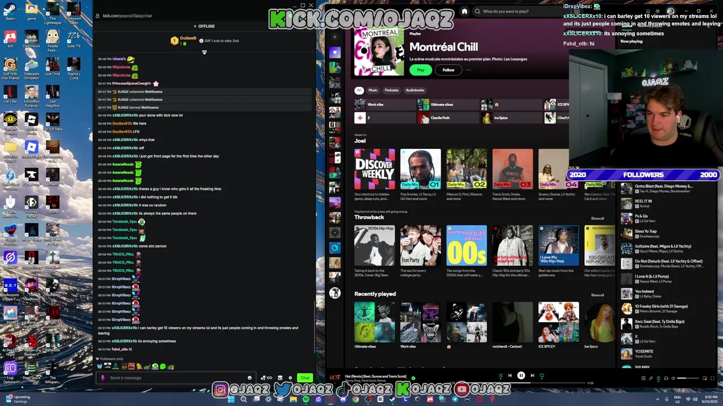Select the Audiobooks filter chip
The width and height of the screenshot is (723, 406).
(415, 90)
